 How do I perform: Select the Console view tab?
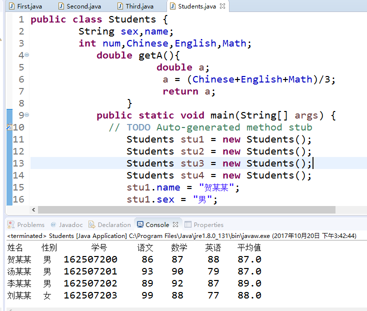[157, 224]
